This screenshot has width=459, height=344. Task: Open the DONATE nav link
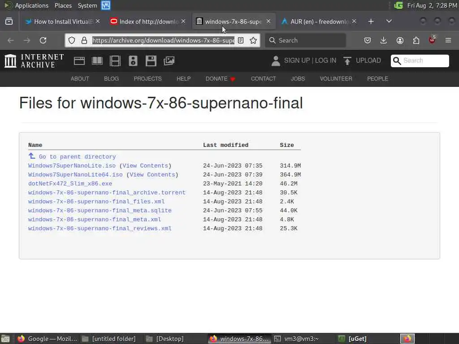pos(221,79)
